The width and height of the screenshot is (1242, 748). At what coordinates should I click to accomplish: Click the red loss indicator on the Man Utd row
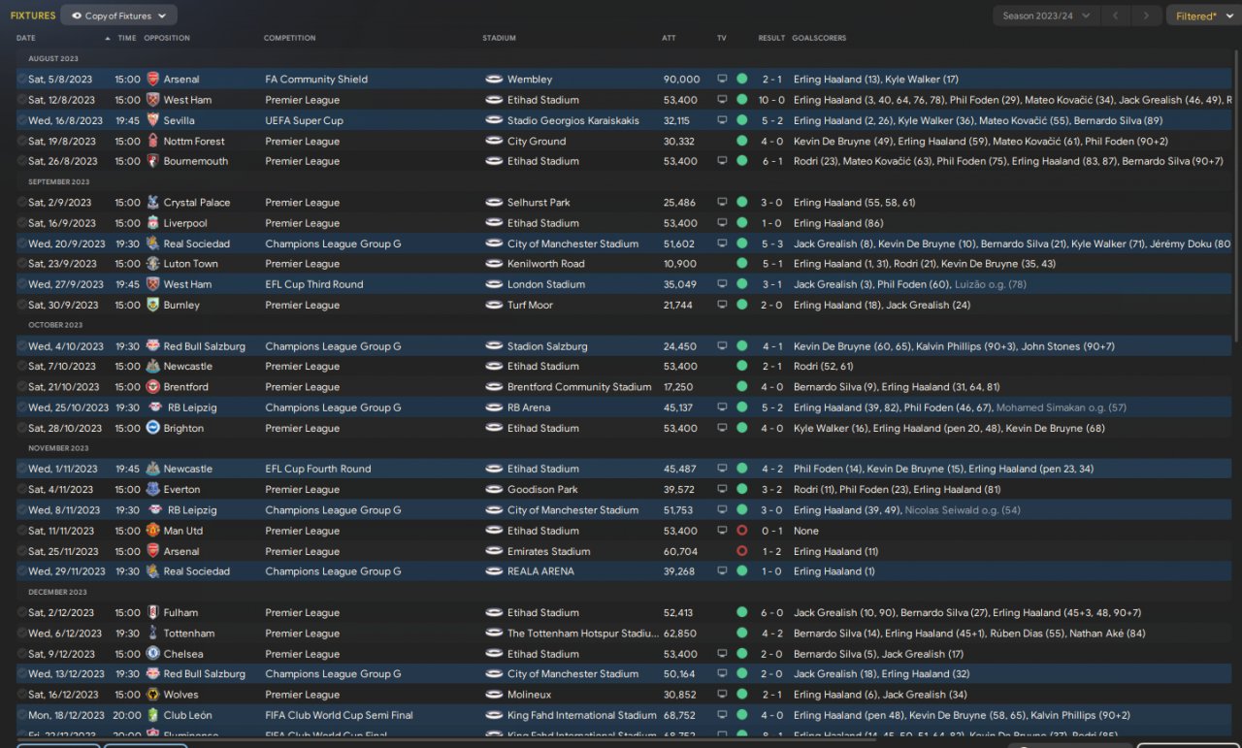[742, 531]
